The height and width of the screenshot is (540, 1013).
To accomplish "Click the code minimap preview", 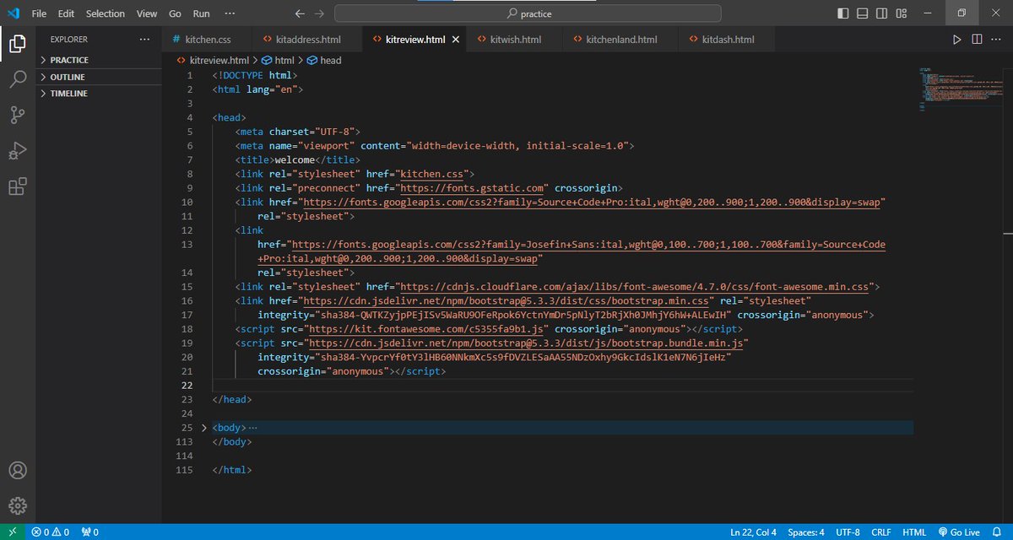I will [x=960, y=89].
